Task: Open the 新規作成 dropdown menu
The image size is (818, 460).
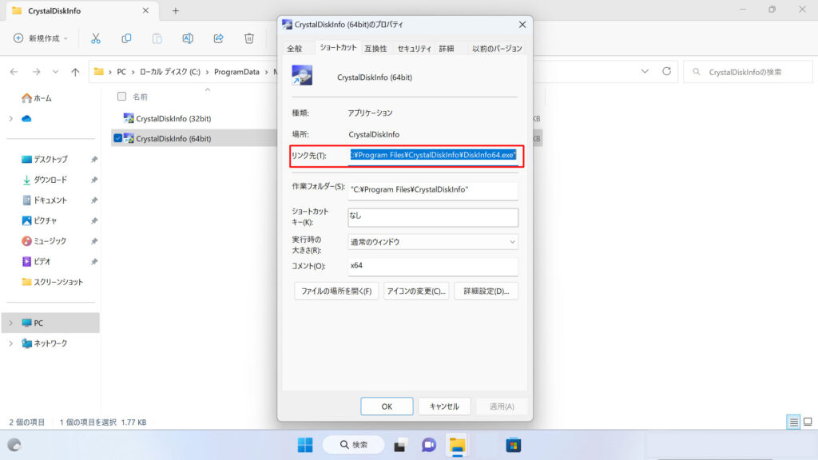Action: 41,38
